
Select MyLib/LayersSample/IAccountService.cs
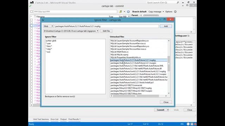(128, 49)
